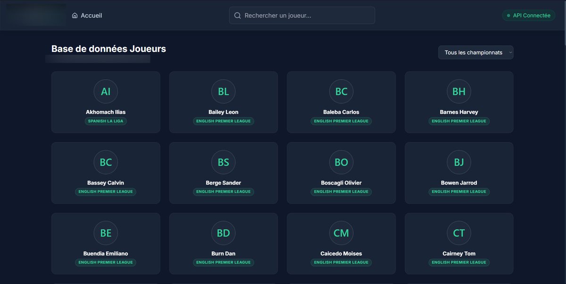Click the CM avatar of Caicedo Moises
Viewport: 566px width, 284px height.
coord(341,233)
